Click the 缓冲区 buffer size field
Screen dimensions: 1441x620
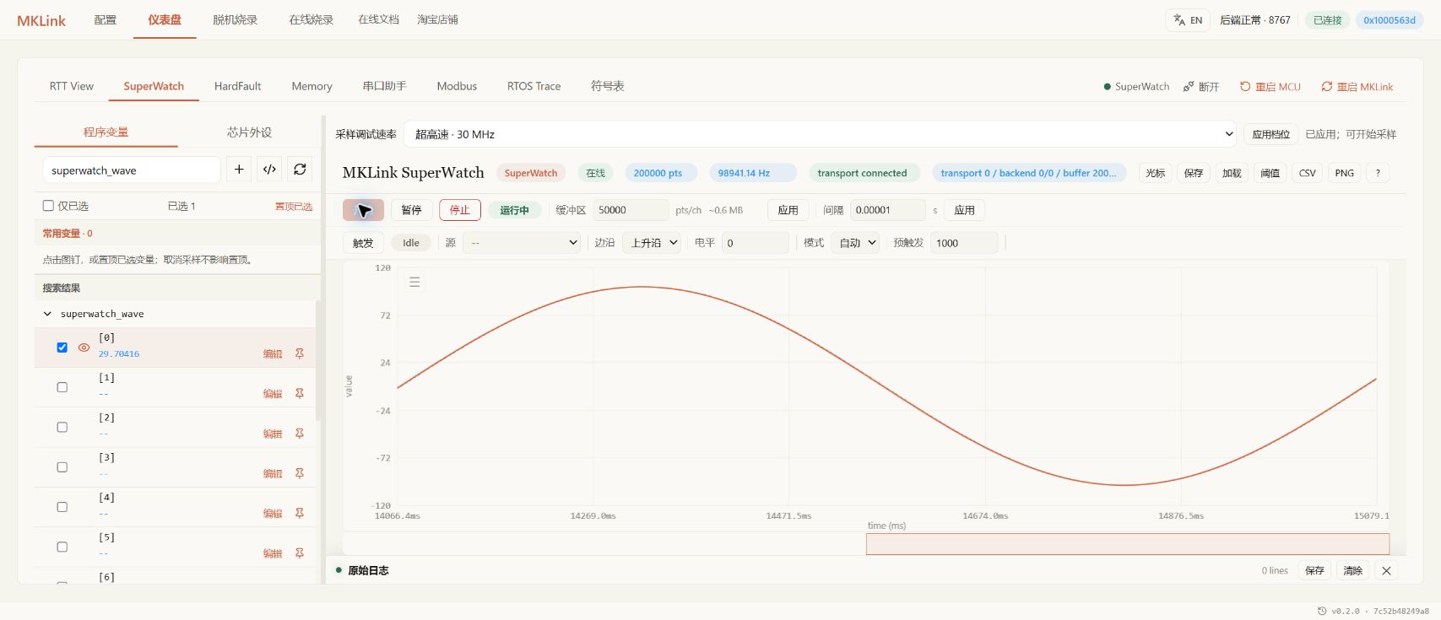(630, 210)
